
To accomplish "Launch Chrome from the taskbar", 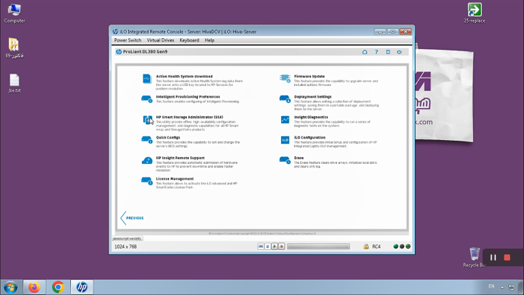I will coord(58,287).
